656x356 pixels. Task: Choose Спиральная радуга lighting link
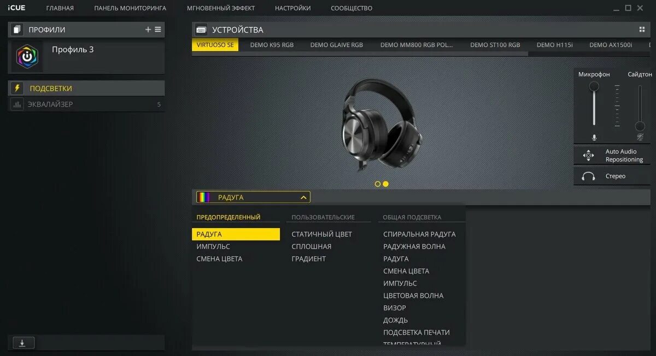[x=419, y=234]
